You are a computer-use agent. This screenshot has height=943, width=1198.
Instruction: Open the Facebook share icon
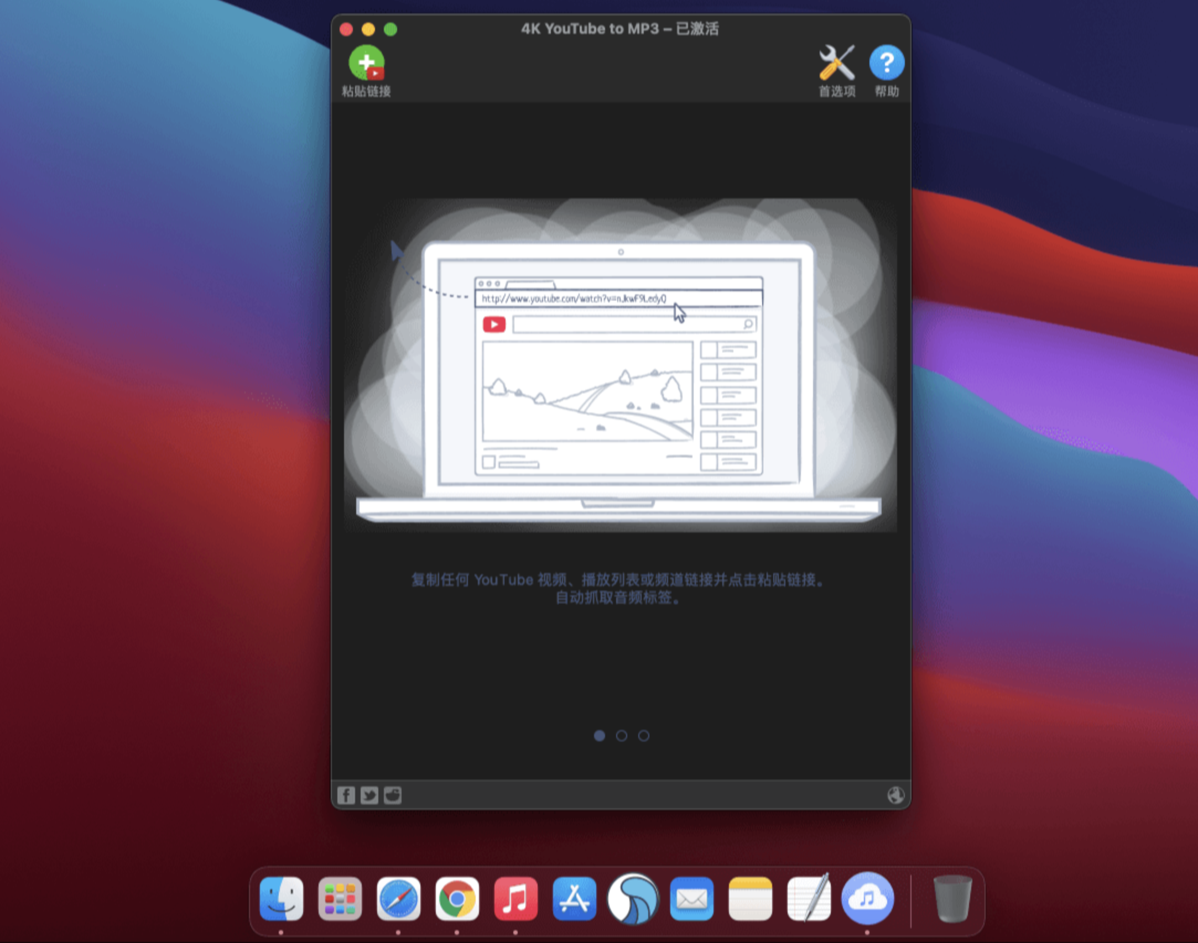[346, 795]
